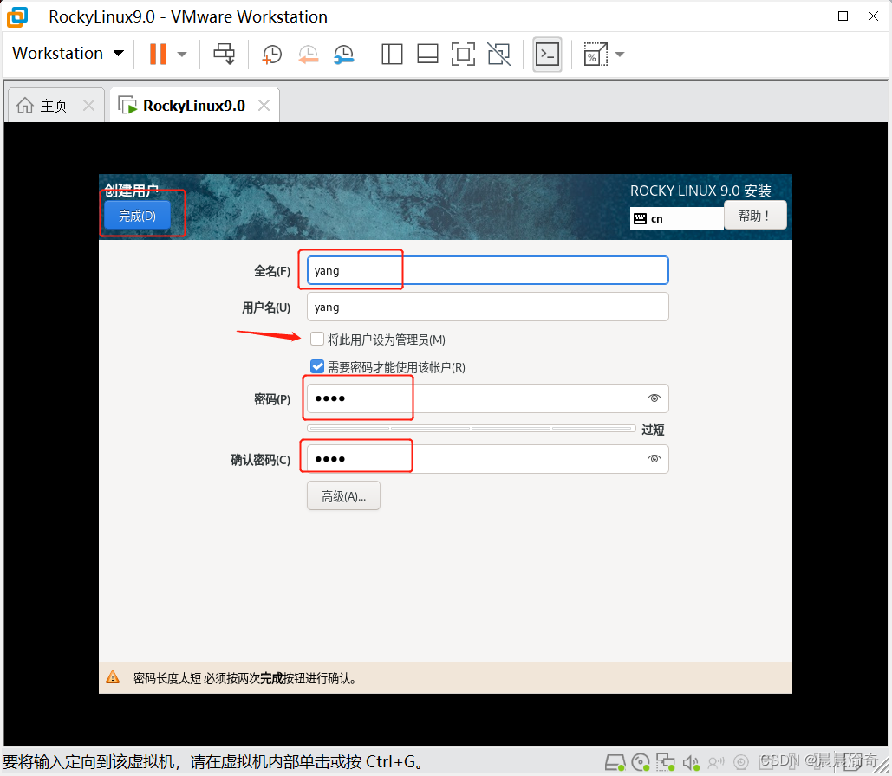Maximize the VMware Workstation window
Screen dimensions: 892x776
pyautogui.click(x=843, y=16)
